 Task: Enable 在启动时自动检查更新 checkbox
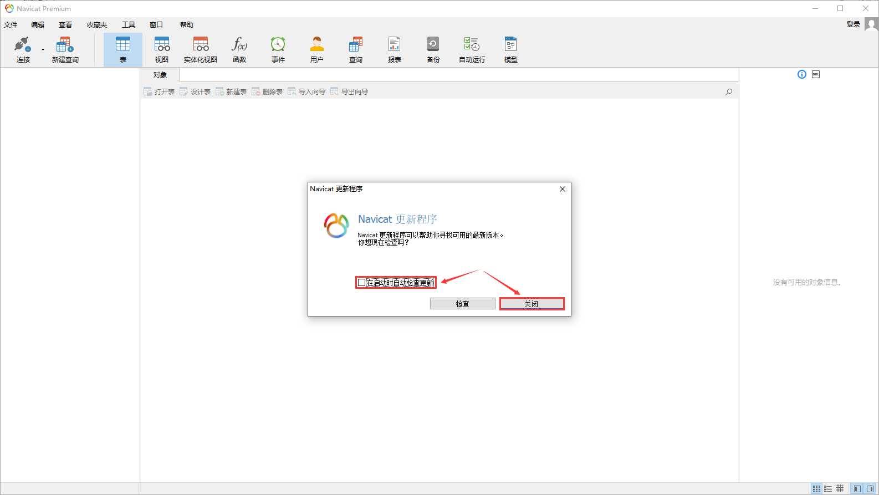tap(362, 283)
